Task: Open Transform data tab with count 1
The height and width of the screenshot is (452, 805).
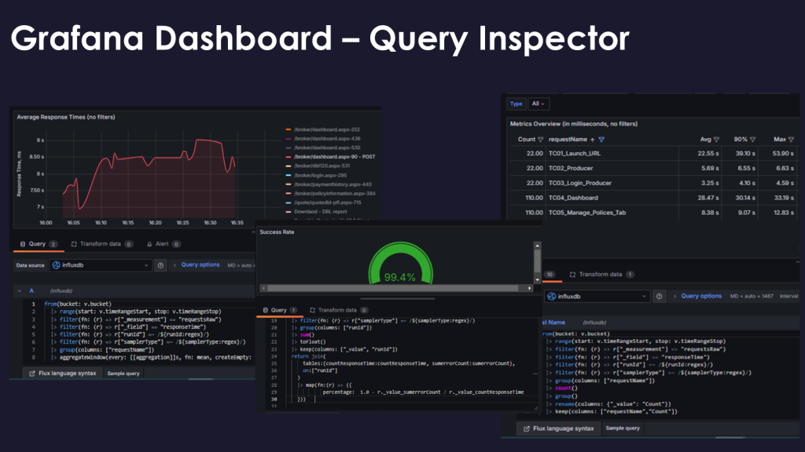Action: coord(601,275)
